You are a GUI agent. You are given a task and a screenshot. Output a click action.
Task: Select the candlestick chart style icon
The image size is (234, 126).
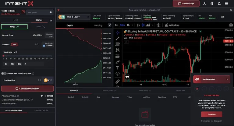click(143, 25)
